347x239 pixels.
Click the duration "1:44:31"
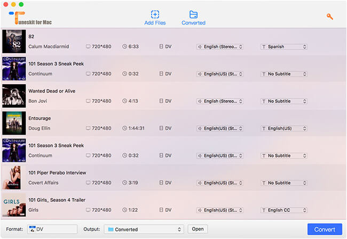point(136,128)
